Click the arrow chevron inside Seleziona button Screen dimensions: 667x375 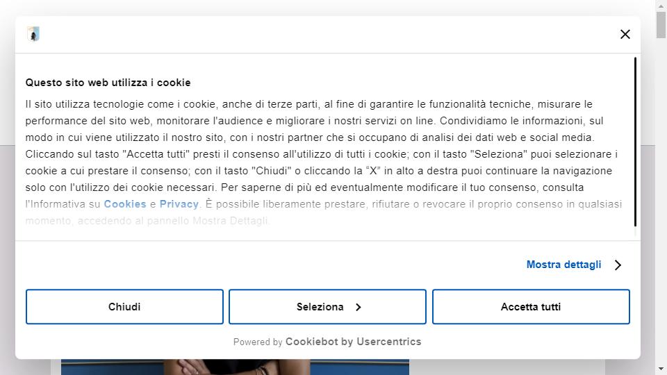359,307
